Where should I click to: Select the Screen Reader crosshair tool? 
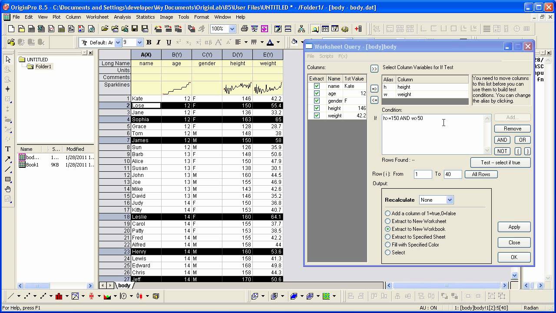click(x=8, y=89)
